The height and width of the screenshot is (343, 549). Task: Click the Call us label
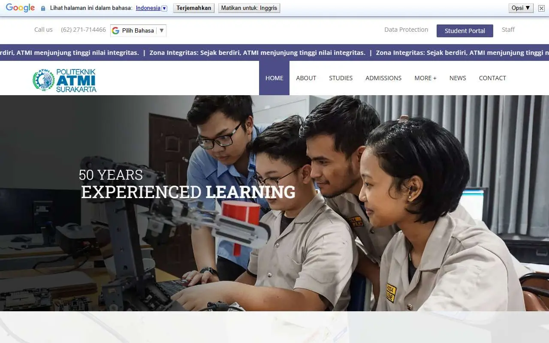[x=43, y=30]
